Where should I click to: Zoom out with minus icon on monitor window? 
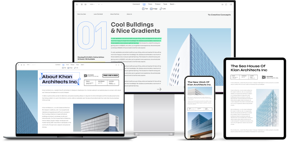pos(102,4)
